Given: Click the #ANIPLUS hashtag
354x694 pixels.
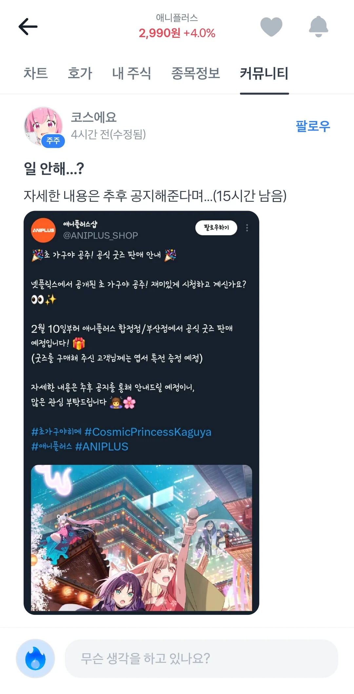Looking at the screenshot, I should 102,447.
